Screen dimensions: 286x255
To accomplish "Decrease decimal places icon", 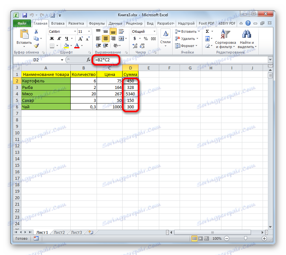I will [142, 46].
